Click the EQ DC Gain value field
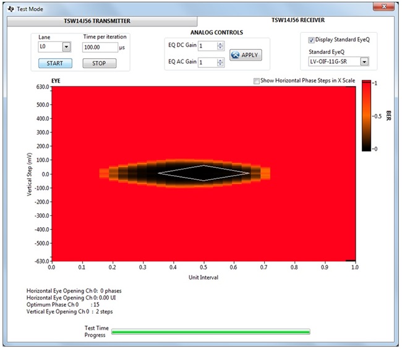Viewport: 402px width, 349px height. (x=208, y=46)
